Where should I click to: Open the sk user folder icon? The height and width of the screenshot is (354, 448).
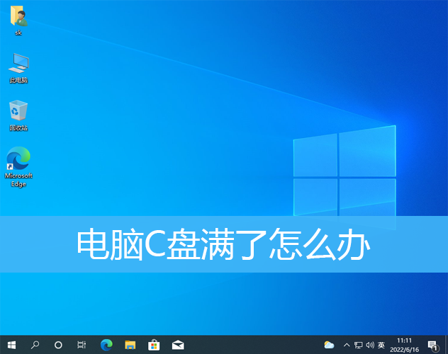[18, 18]
